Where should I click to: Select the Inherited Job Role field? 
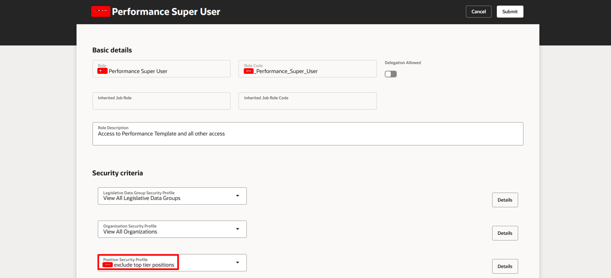coord(161,101)
